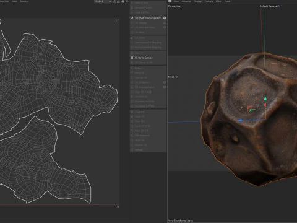Click Align UV Islands command
The width and height of the screenshot is (297, 223).
tap(148, 92)
